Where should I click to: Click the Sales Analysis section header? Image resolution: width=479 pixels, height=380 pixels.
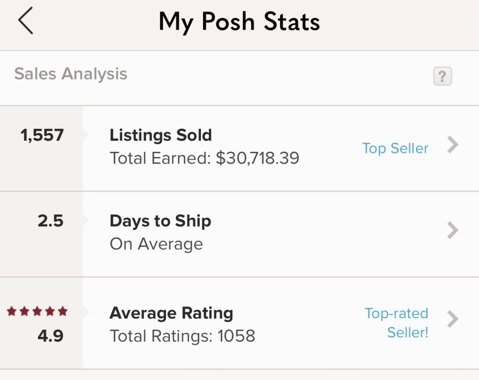pos(71,74)
